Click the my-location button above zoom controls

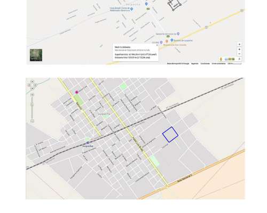[240, 44]
